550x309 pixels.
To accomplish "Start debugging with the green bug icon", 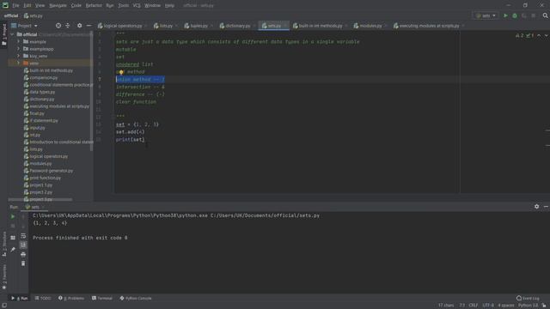I will (515, 15).
